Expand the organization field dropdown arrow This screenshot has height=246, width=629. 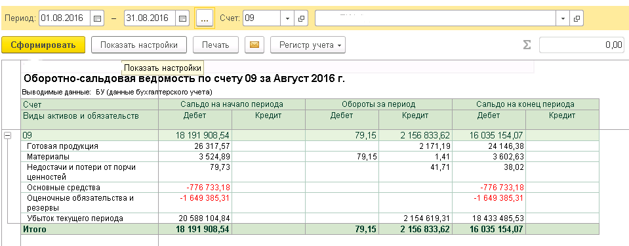click(x=562, y=18)
